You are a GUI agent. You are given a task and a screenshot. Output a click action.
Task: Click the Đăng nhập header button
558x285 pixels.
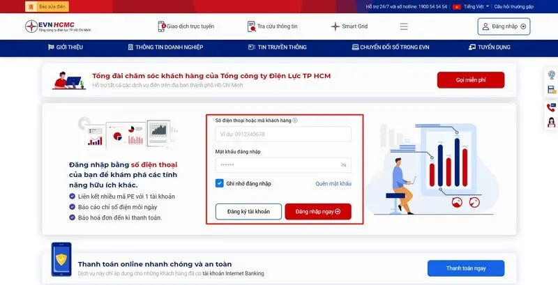pos(504,26)
